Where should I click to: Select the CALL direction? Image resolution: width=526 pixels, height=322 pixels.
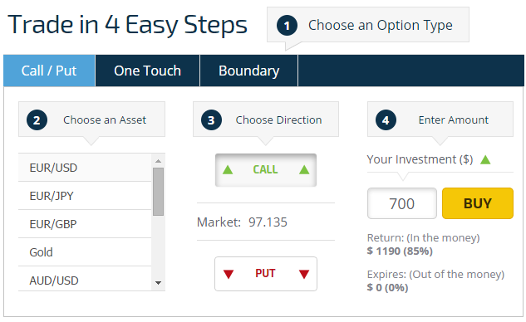pyautogui.click(x=266, y=170)
